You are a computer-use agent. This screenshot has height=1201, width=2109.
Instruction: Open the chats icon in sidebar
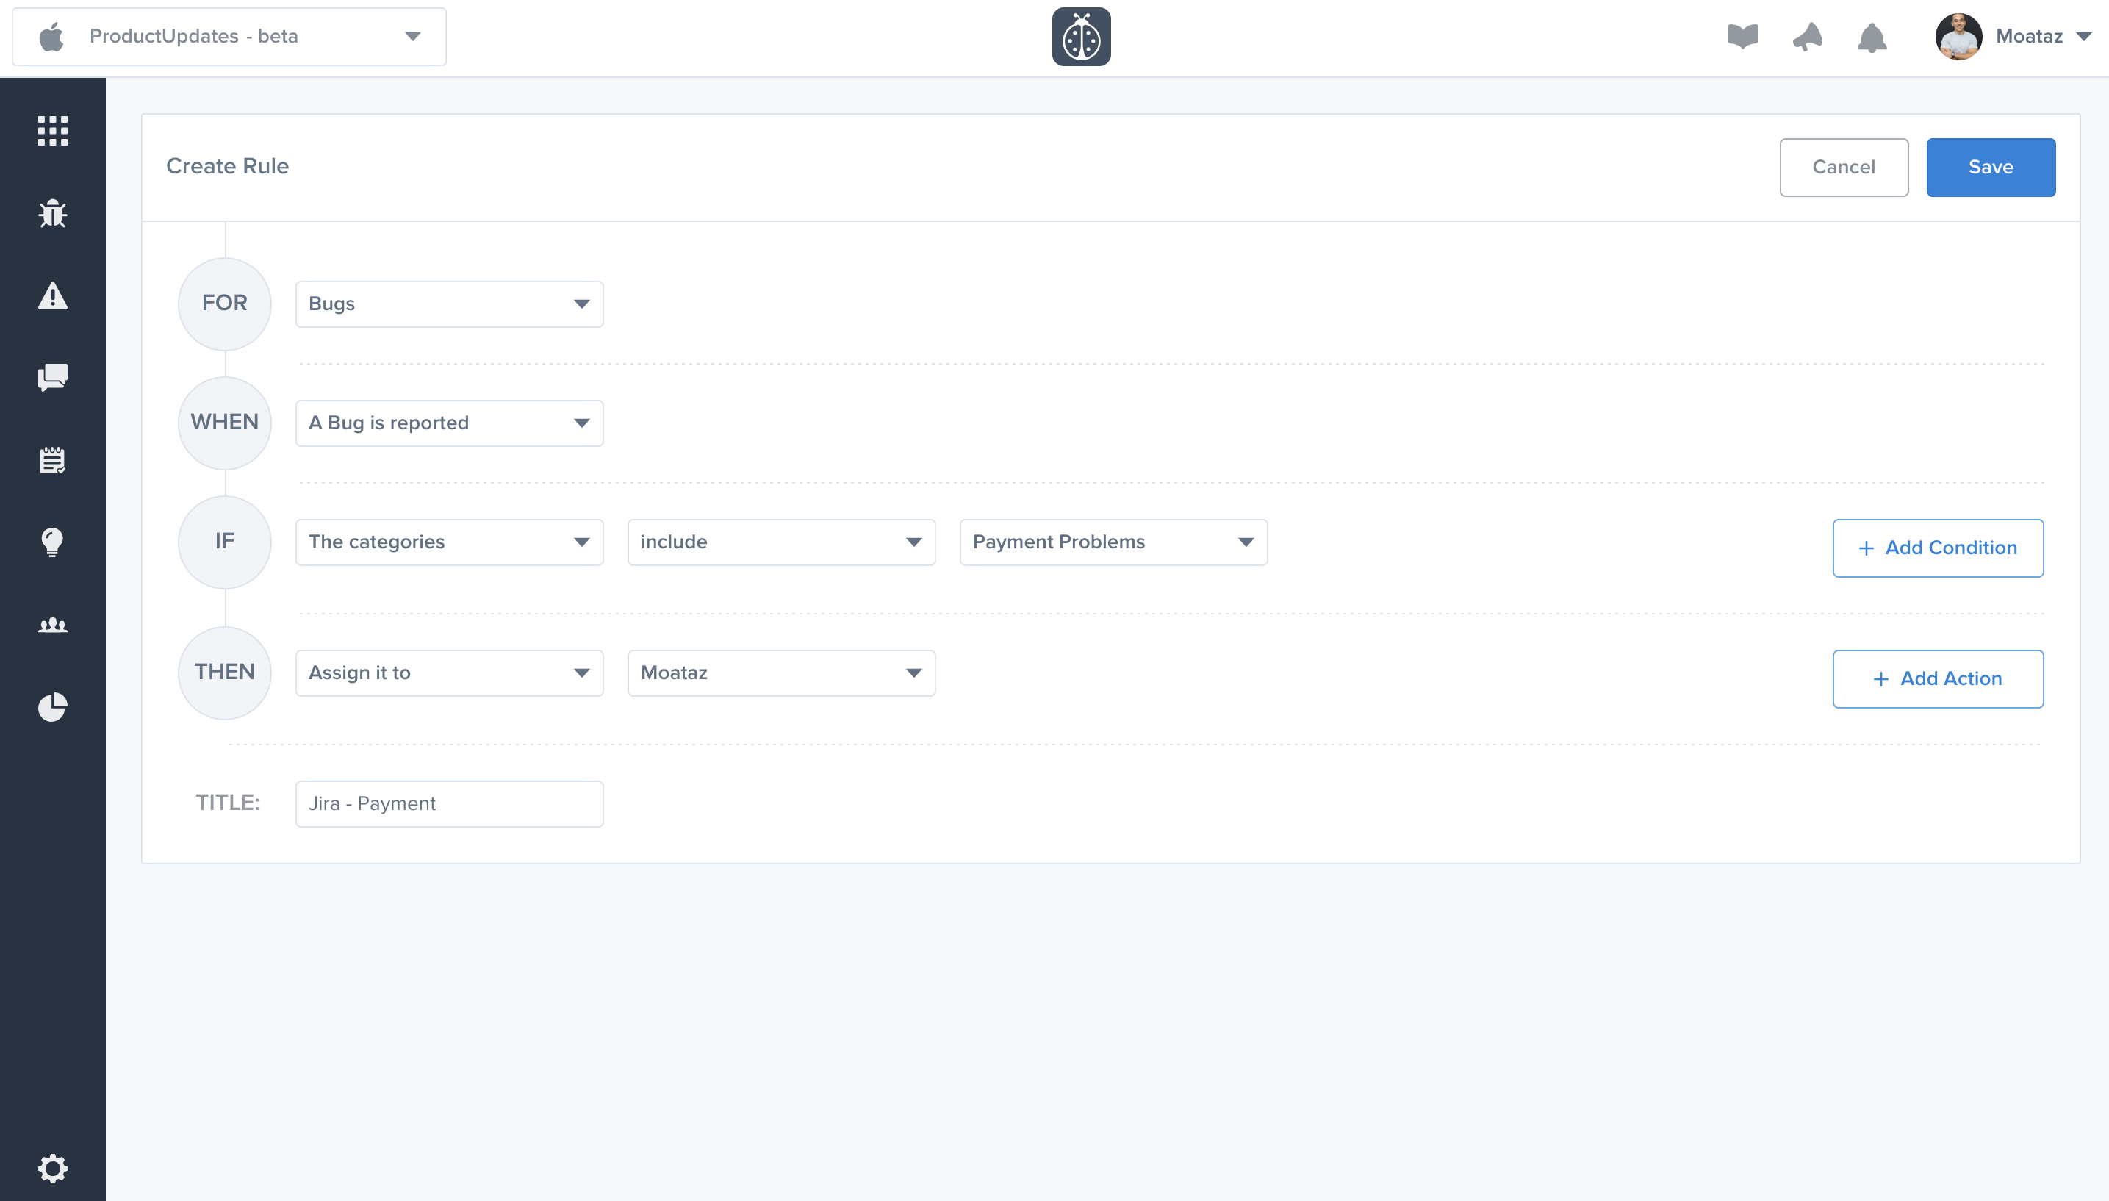[x=53, y=378]
